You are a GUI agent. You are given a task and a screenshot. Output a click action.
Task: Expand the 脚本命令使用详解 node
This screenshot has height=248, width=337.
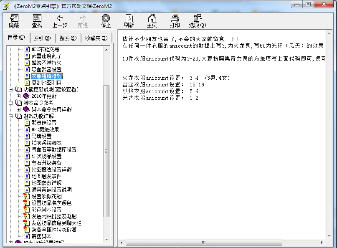tap(19, 109)
